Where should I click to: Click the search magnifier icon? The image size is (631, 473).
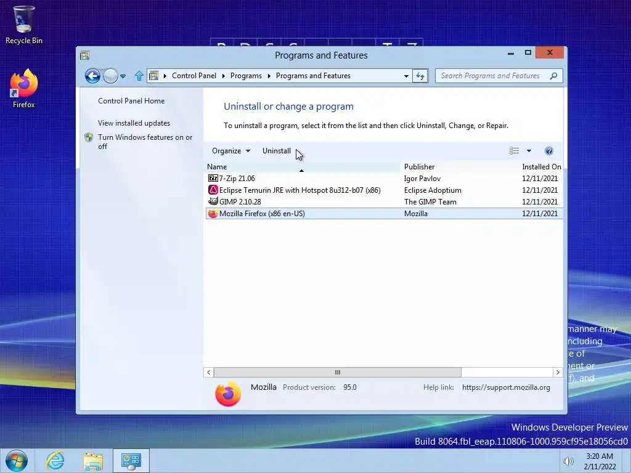[554, 76]
